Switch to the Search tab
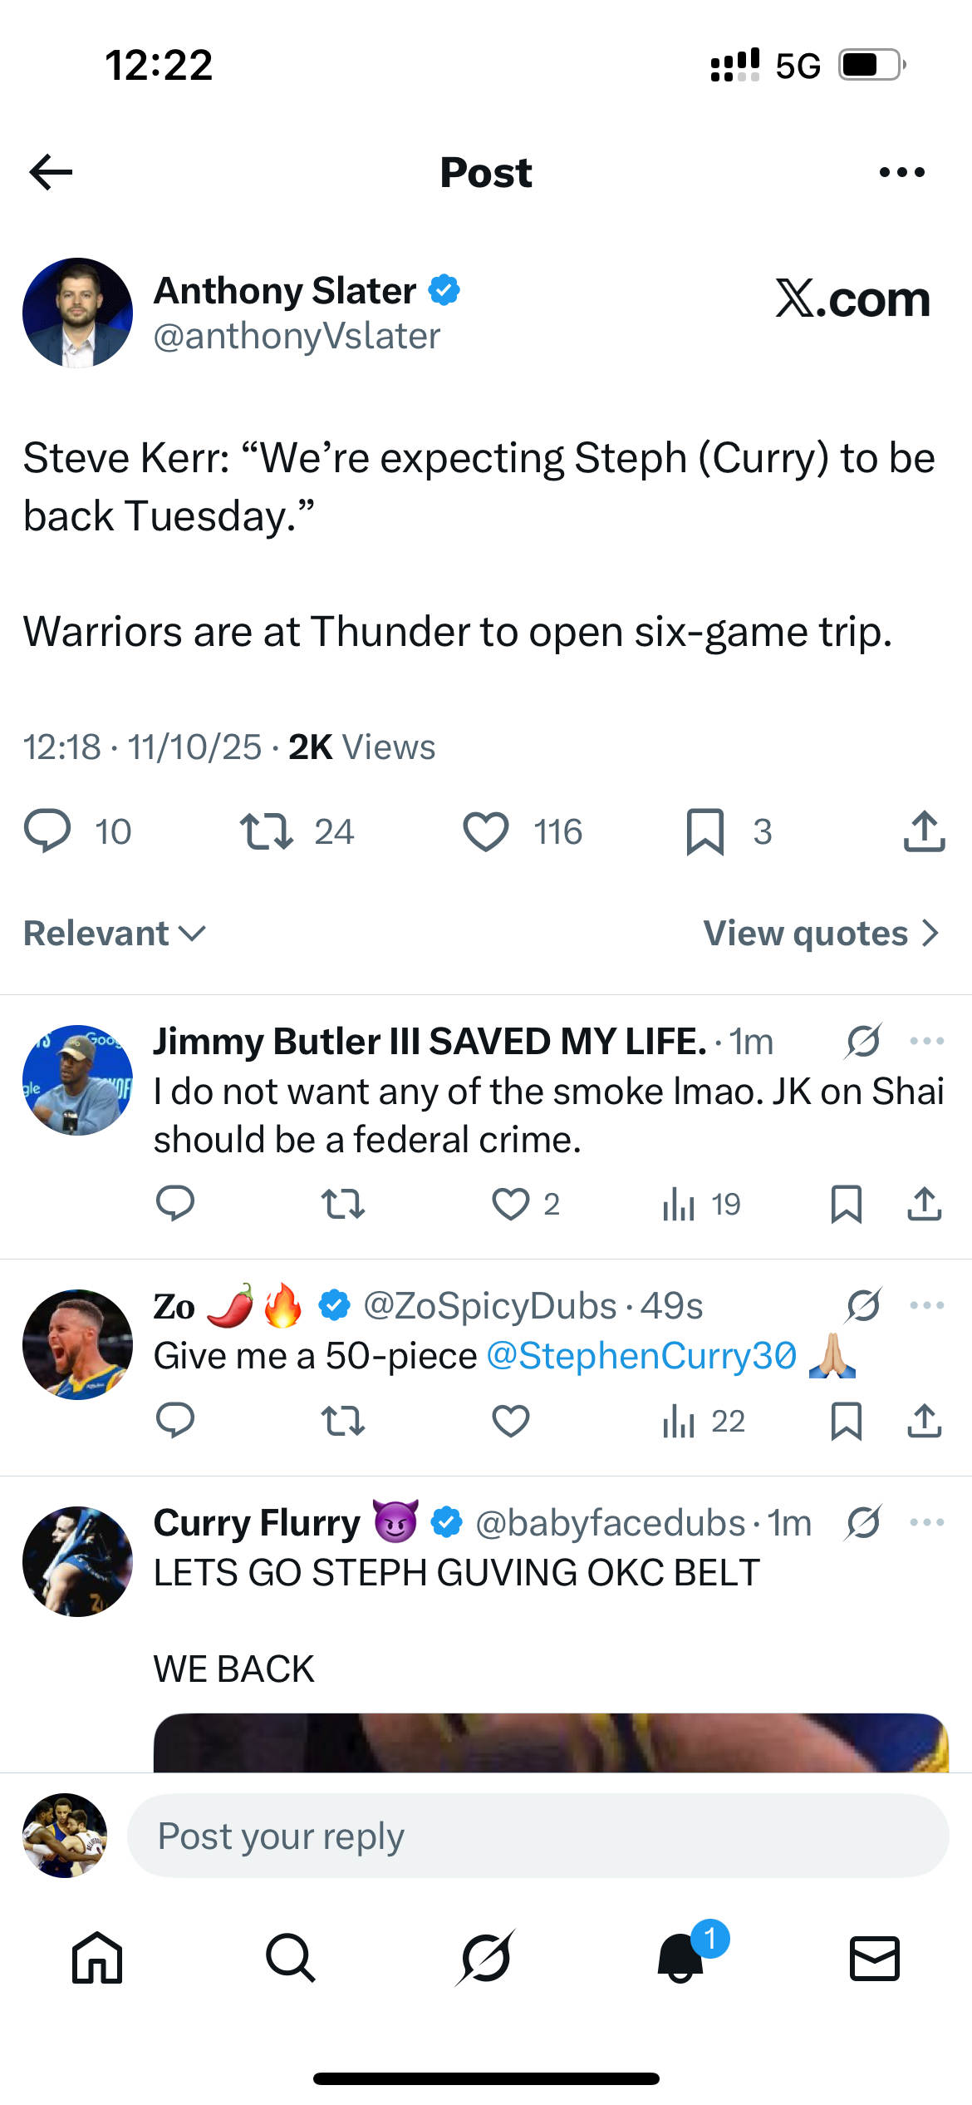Screen dimensions: 972x2105 pyautogui.click(x=291, y=1958)
